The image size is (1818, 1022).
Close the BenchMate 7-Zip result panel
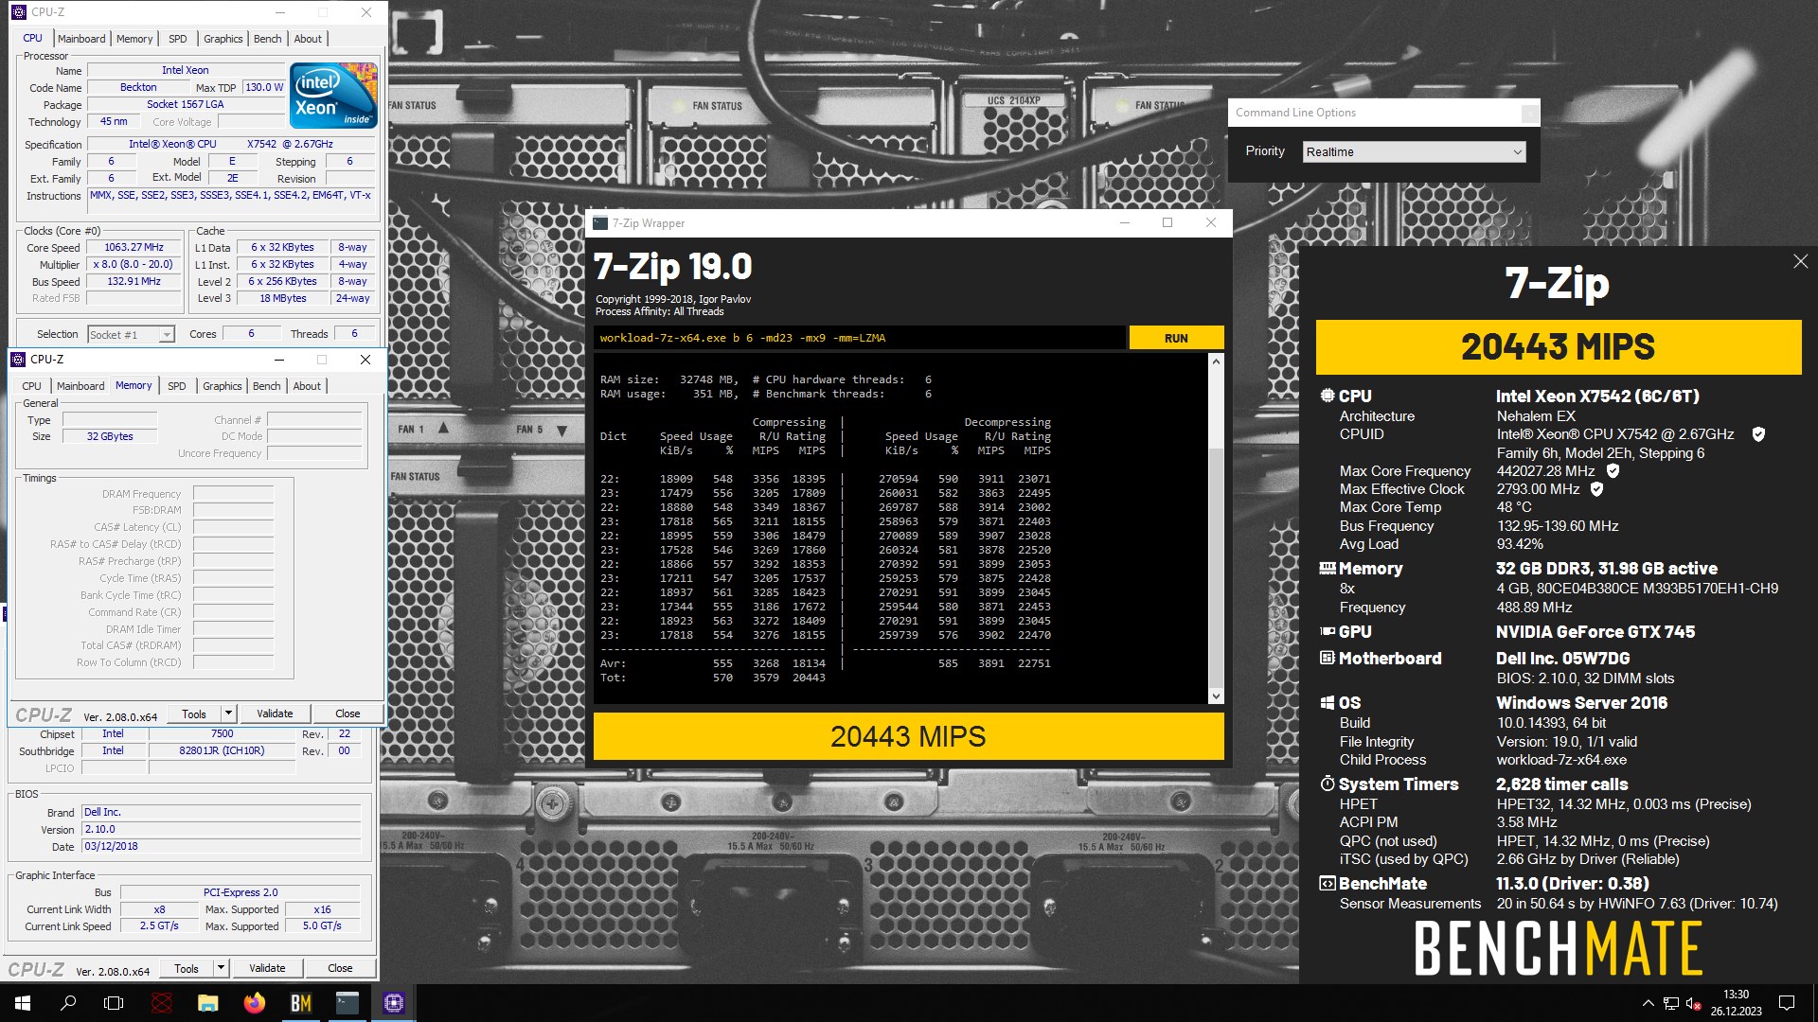[x=1800, y=261]
